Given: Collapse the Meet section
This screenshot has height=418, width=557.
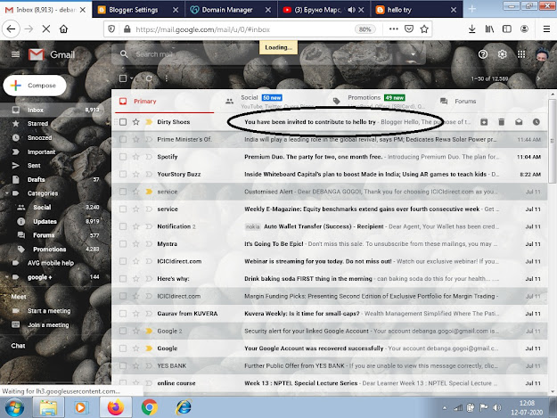Looking at the screenshot, I should pos(19,297).
